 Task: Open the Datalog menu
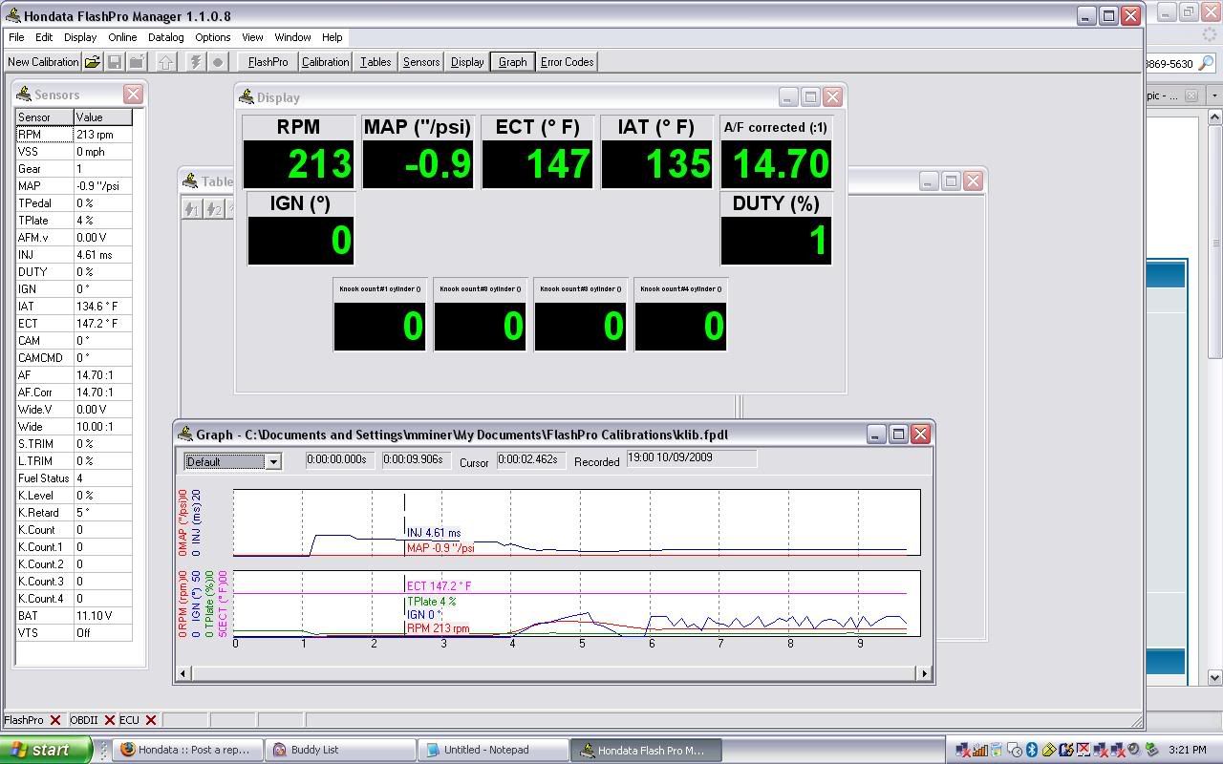pyautogui.click(x=165, y=37)
